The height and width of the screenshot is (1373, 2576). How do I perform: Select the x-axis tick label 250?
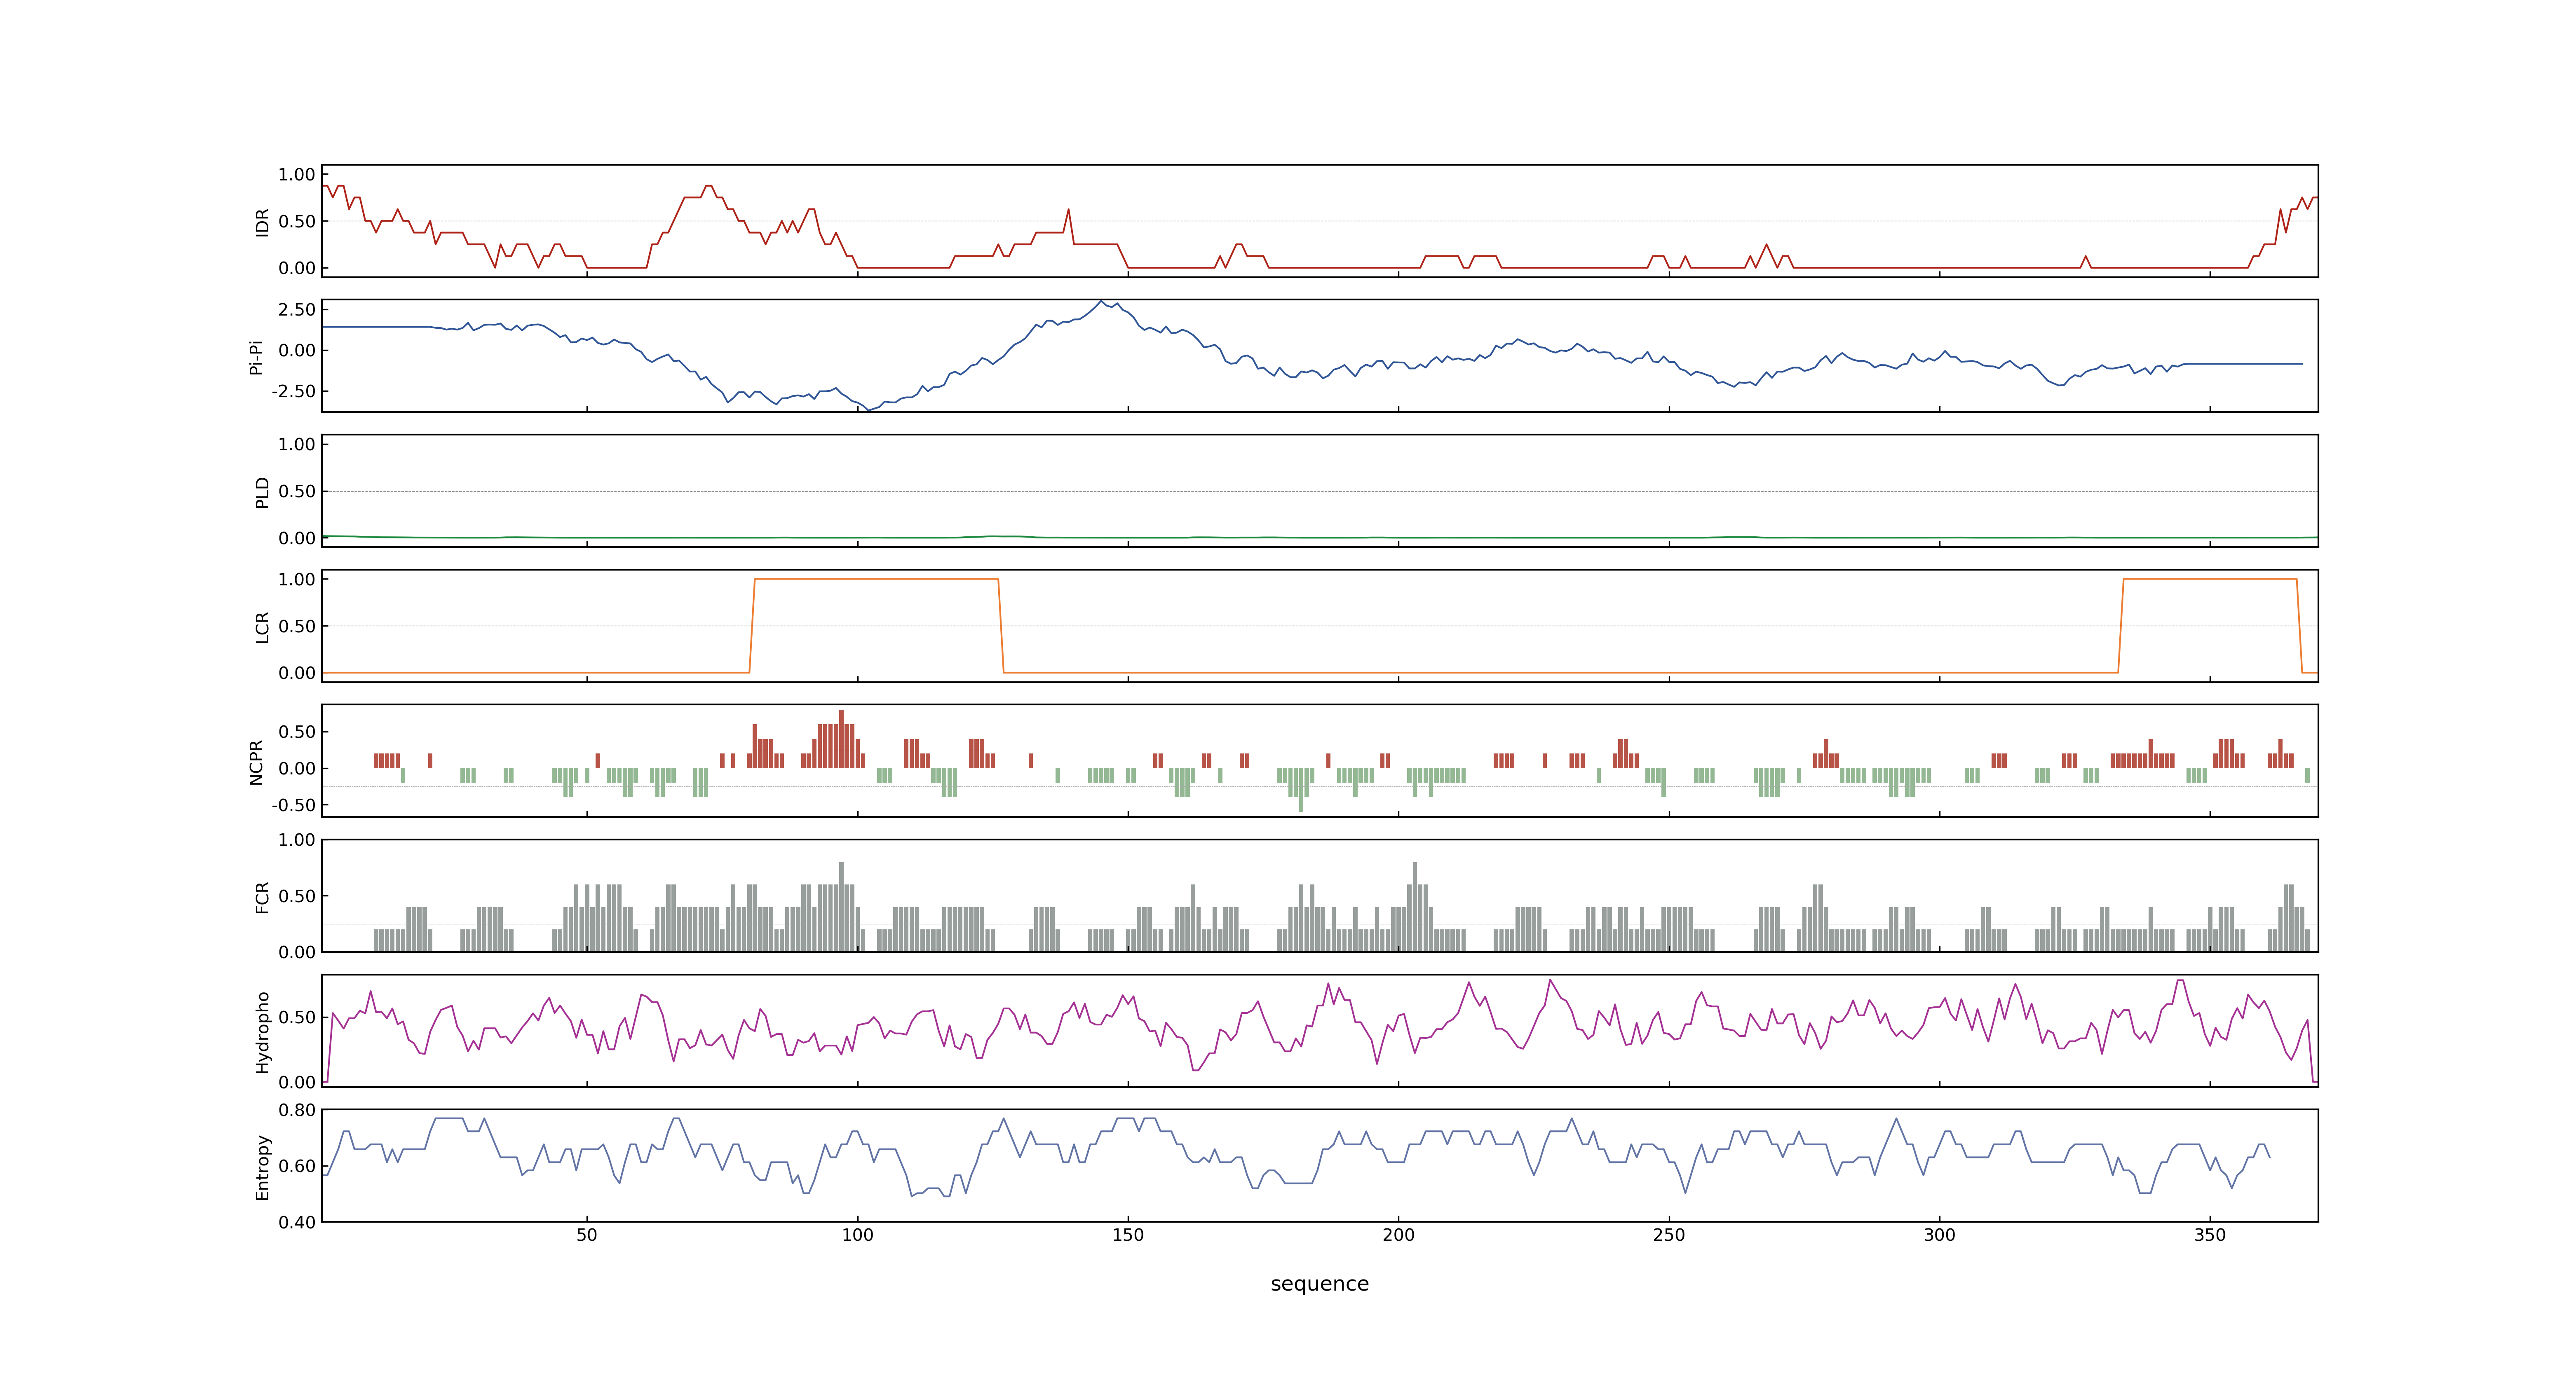coord(1669,1235)
